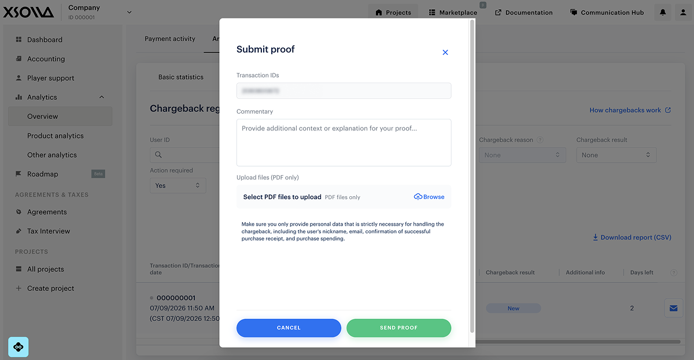This screenshot has height=360, width=694.
Task: Click the Days left help icon
Action: 673,272
